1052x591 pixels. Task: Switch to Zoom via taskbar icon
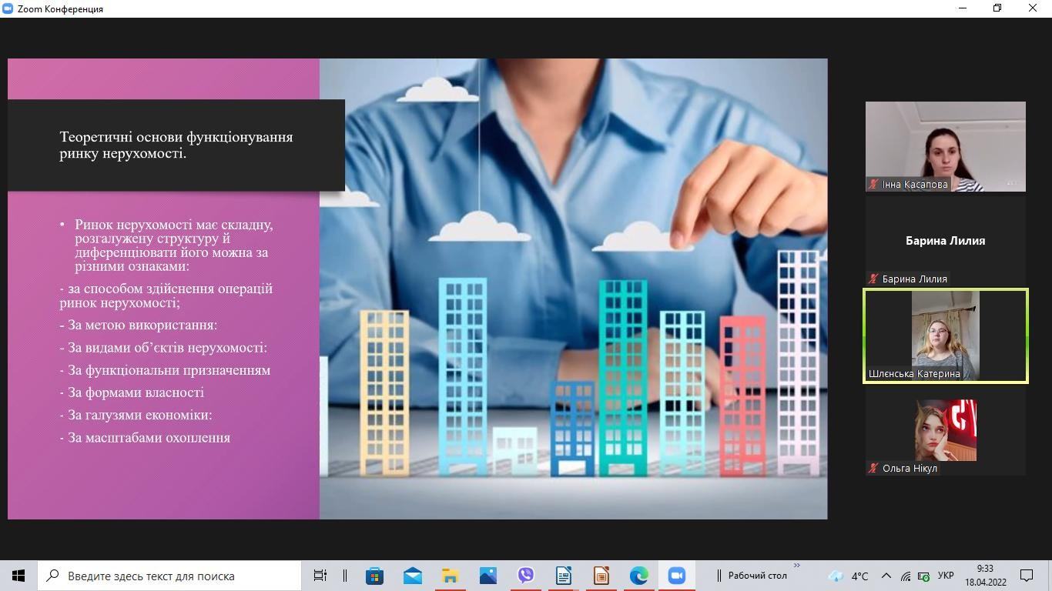point(676,576)
